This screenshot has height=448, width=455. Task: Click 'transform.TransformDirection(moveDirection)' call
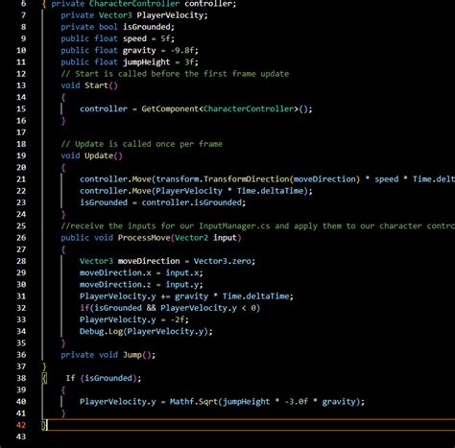(x=258, y=179)
